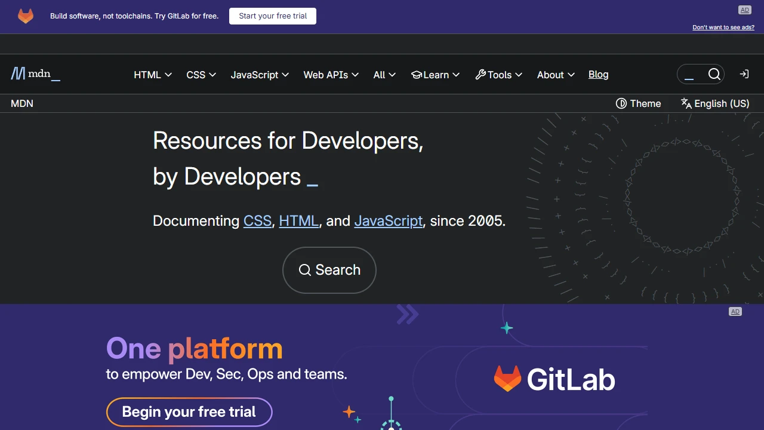This screenshot has height=430, width=764.
Task: Switch language via English (US) selector
Action: (x=714, y=103)
